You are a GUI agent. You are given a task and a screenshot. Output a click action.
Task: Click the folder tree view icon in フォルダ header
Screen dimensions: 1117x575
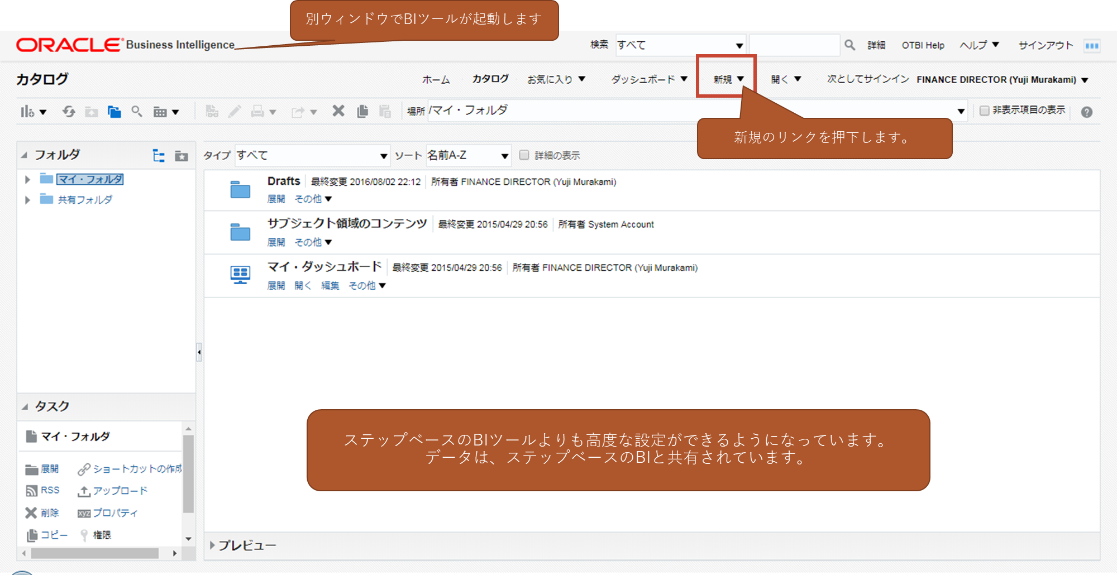pyautogui.click(x=159, y=156)
